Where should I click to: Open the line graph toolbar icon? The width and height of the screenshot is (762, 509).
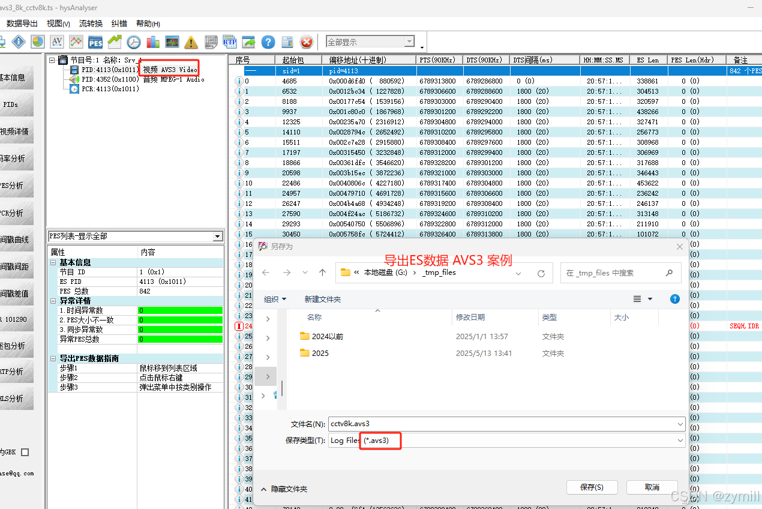pyautogui.click(x=76, y=42)
